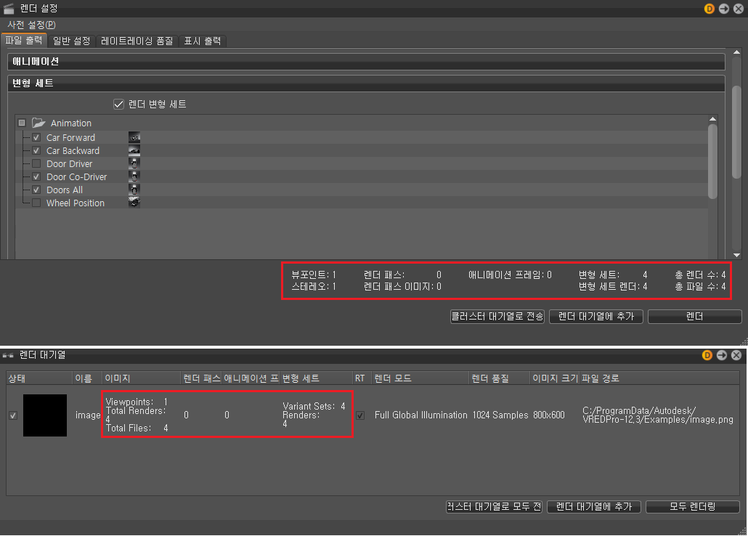Viewport: 748px width, 536px height.
Task: Click the Door Co-Driver preview thumbnail
Action: pos(134,176)
